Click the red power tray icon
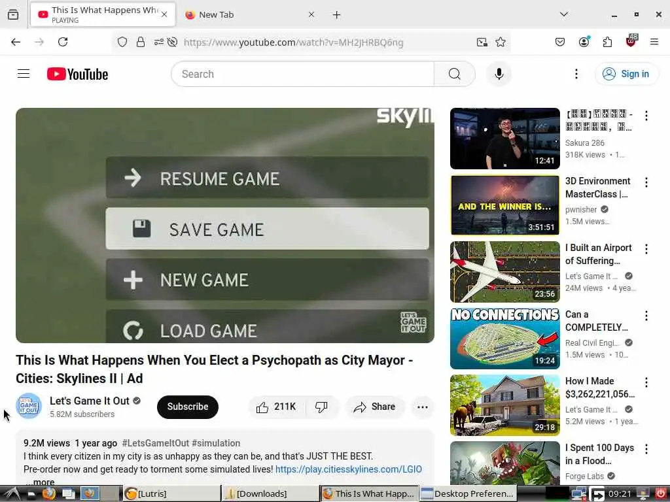 click(661, 494)
